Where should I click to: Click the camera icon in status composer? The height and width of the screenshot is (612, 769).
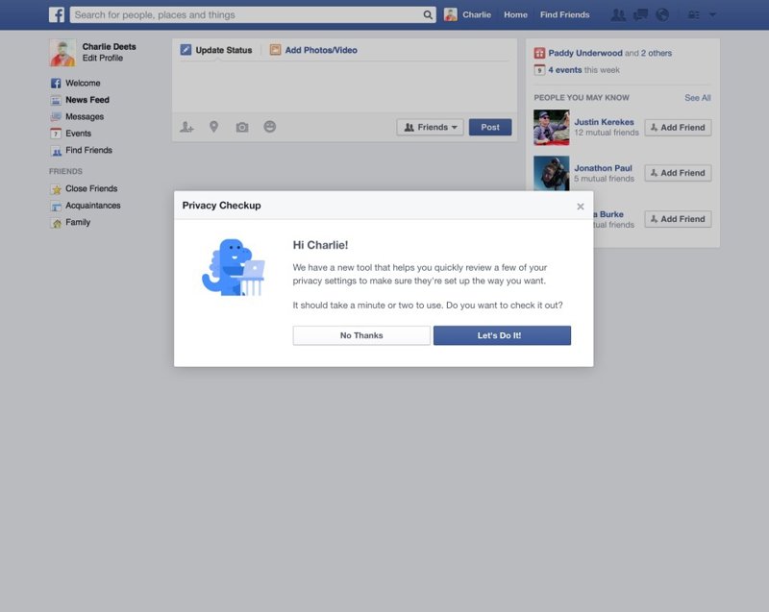pyautogui.click(x=242, y=127)
